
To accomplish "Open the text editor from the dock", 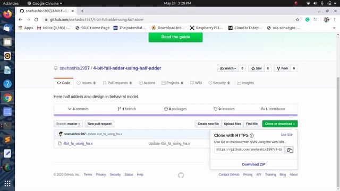I will tap(7, 153).
